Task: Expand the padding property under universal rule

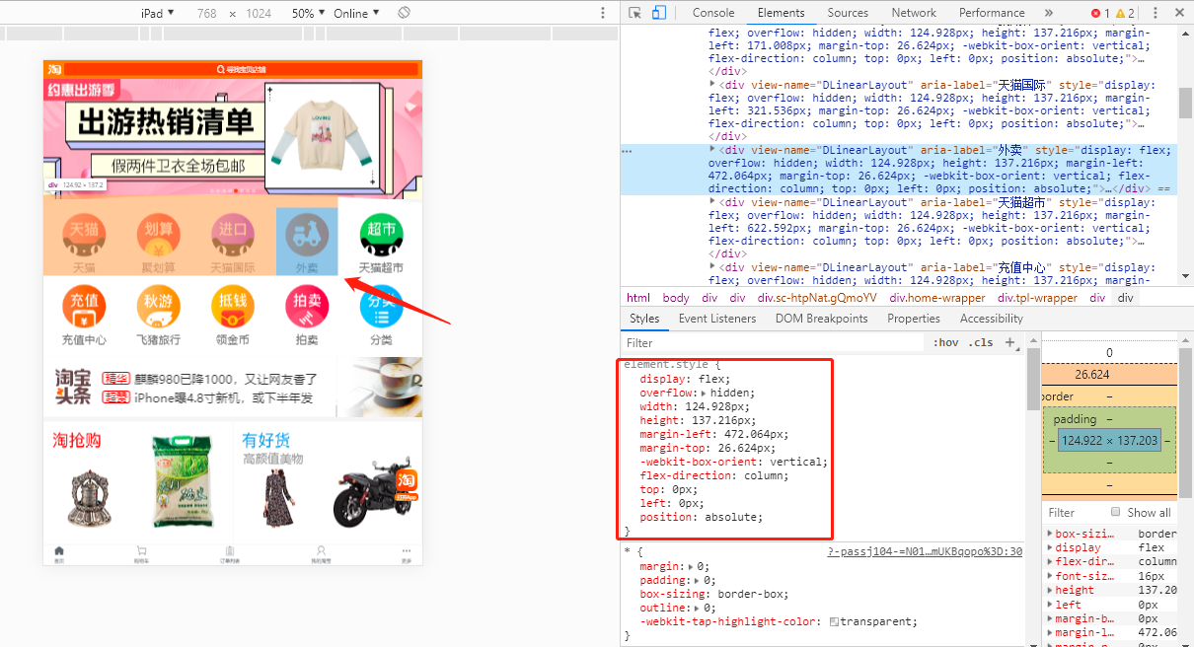Action: (697, 580)
